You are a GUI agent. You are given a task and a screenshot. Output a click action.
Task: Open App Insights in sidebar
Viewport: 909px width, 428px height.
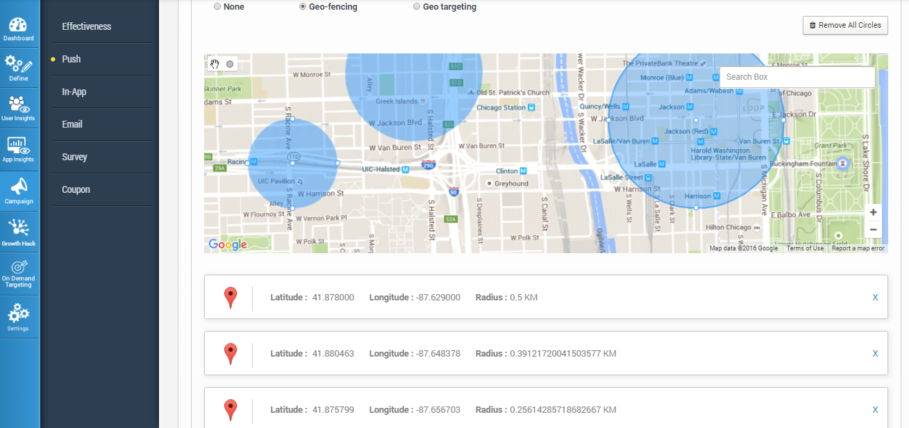[x=19, y=148]
